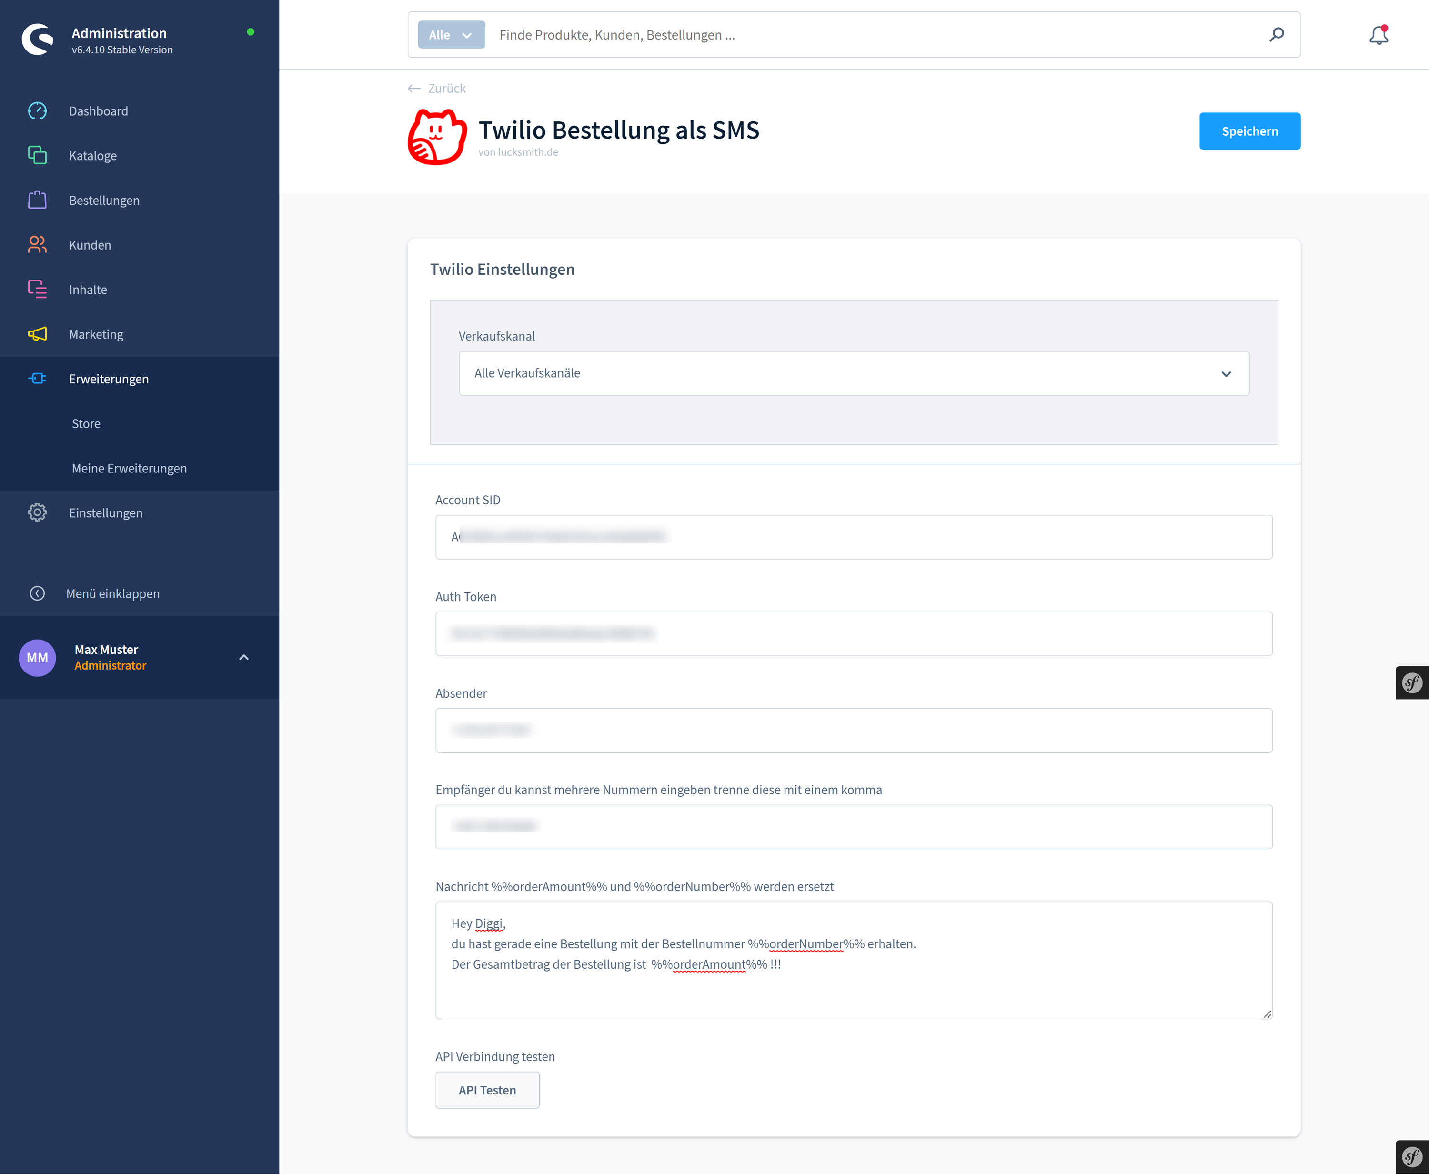Click the green online status dot
The height and width of the screenshot is (1174, 1429).
[x=250, y=32]
